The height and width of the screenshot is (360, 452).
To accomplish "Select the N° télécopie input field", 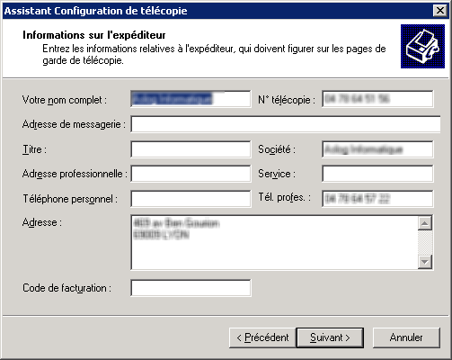I will point(377,99).
